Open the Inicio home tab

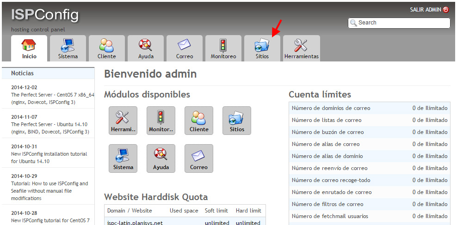pos(29,49)
